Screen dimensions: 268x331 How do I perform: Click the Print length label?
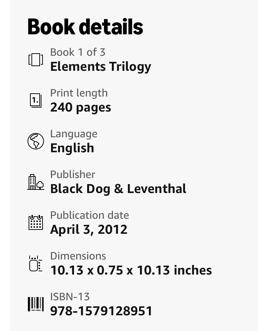click(x=79, y=93)
